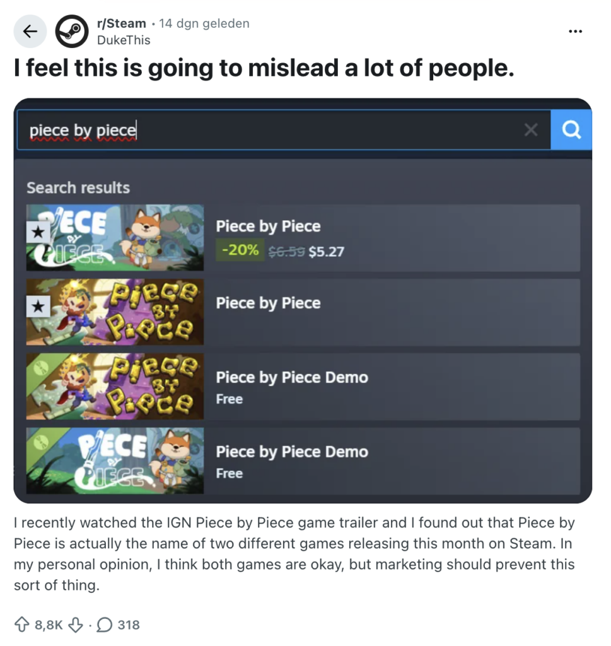Open the r/Steam subreddit link

(x=121, y=24)
